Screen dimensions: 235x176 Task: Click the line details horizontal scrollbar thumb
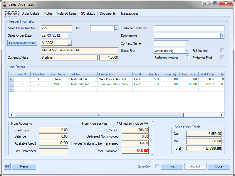coord(98,115)
